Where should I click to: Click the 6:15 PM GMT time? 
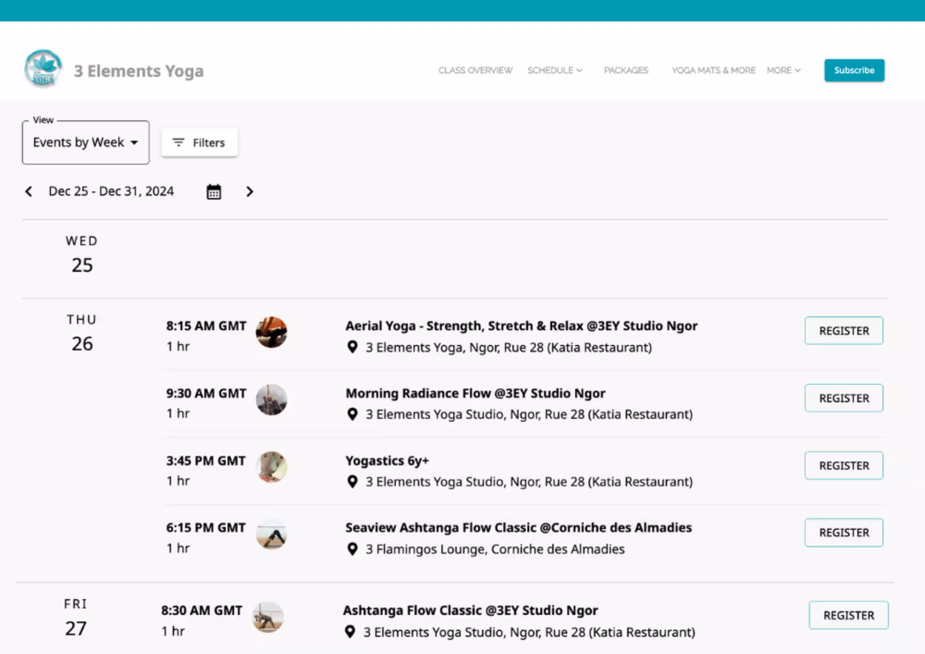206,528
